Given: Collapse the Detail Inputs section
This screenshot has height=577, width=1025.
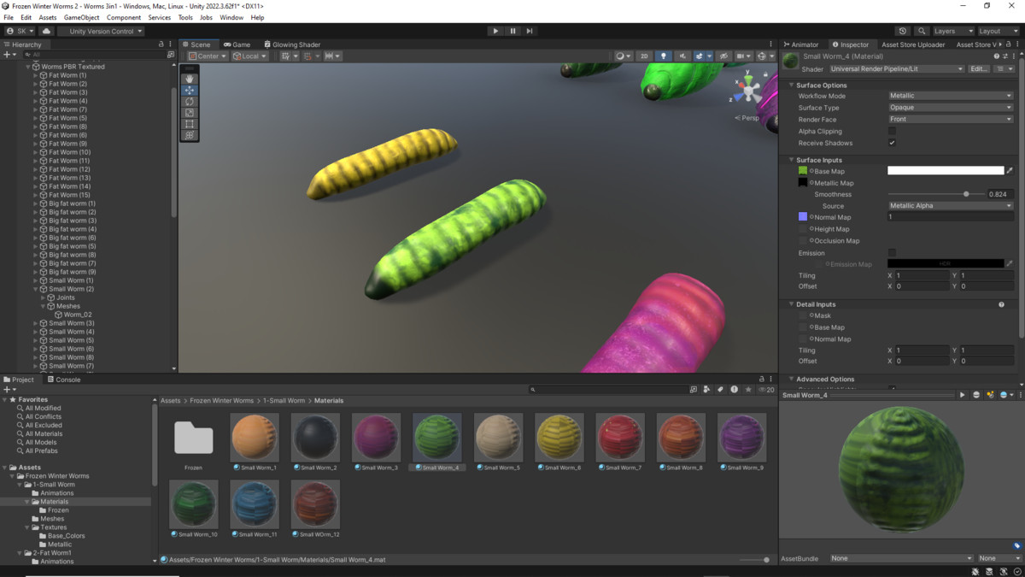Looking at the screenshot, I should tap(792, 303).
